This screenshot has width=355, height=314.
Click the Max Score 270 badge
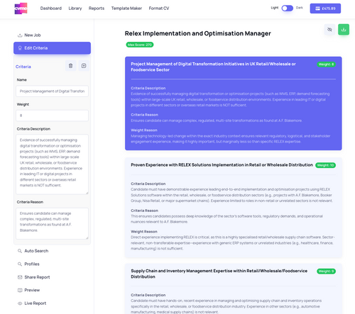click(140, 45)
